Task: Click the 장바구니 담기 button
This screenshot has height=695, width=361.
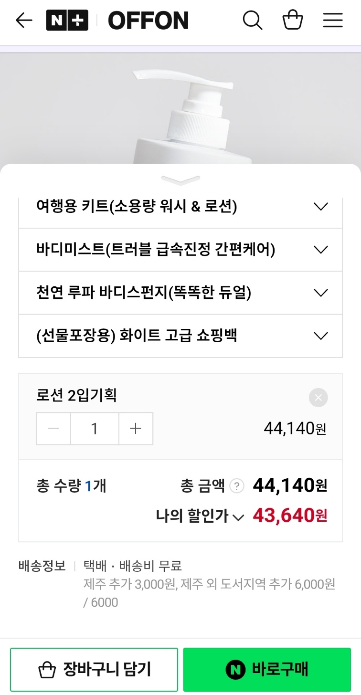Action: tap(94, 670)
